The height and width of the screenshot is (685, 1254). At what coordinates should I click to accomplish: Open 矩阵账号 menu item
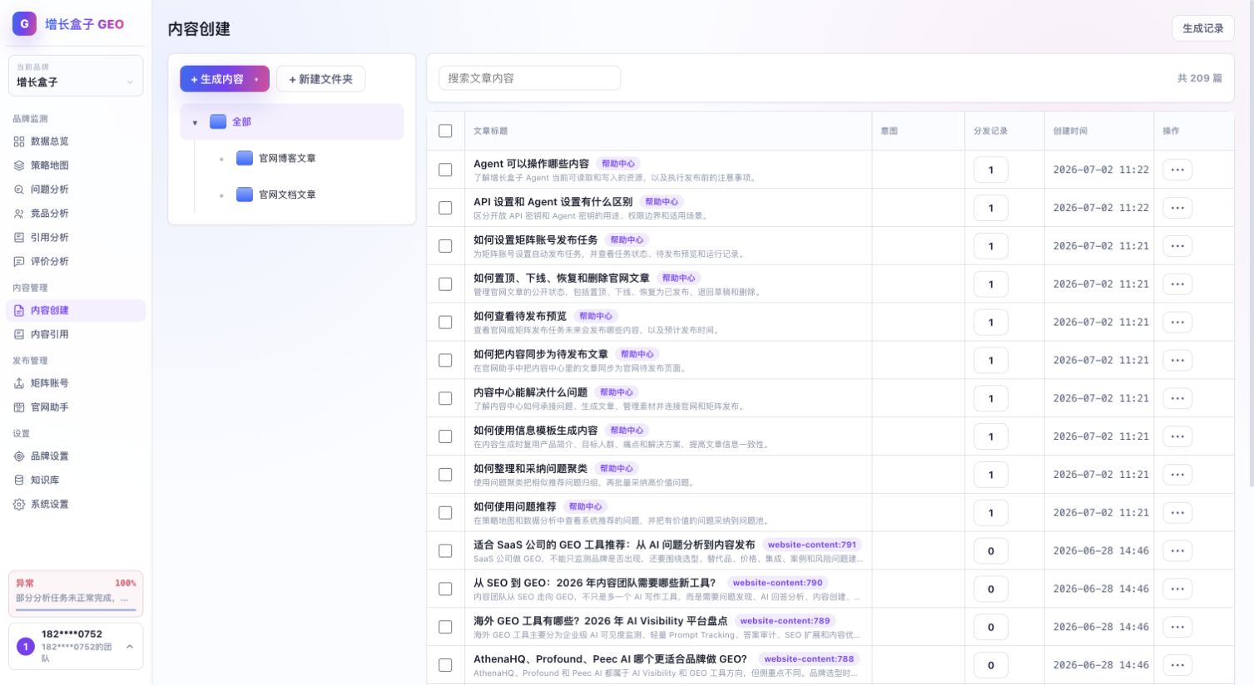[x=76, y=383]
